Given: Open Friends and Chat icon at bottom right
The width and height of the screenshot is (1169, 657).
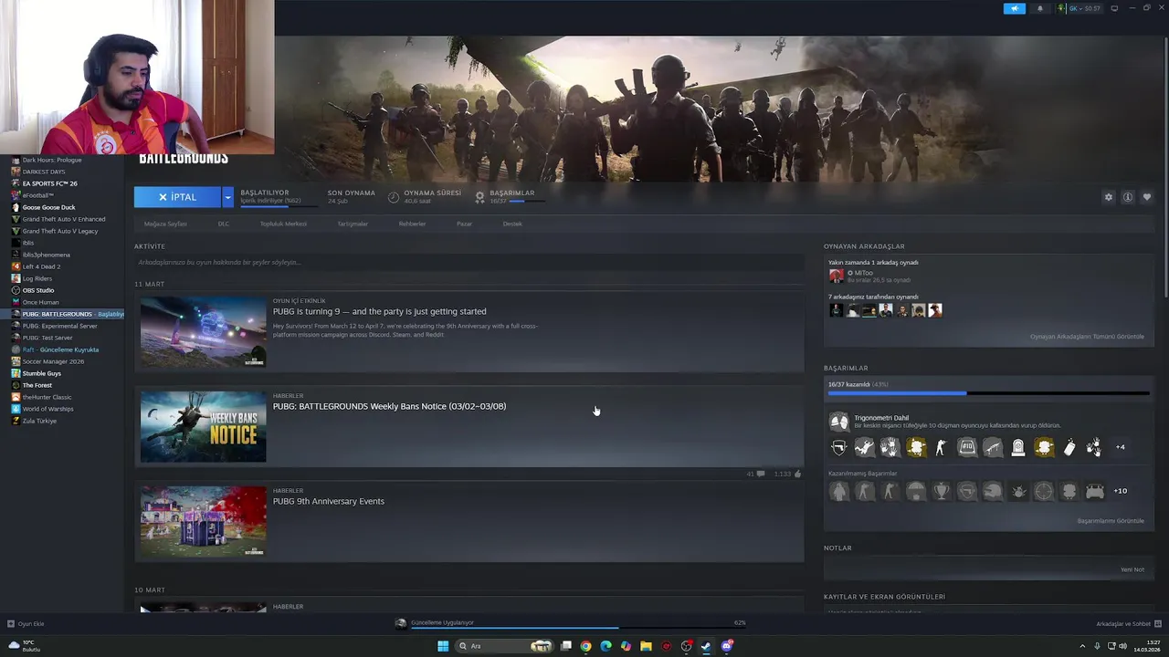Looking at the screenshot, I should tap(1157, 624).
